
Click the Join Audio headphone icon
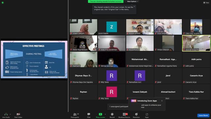6,114
